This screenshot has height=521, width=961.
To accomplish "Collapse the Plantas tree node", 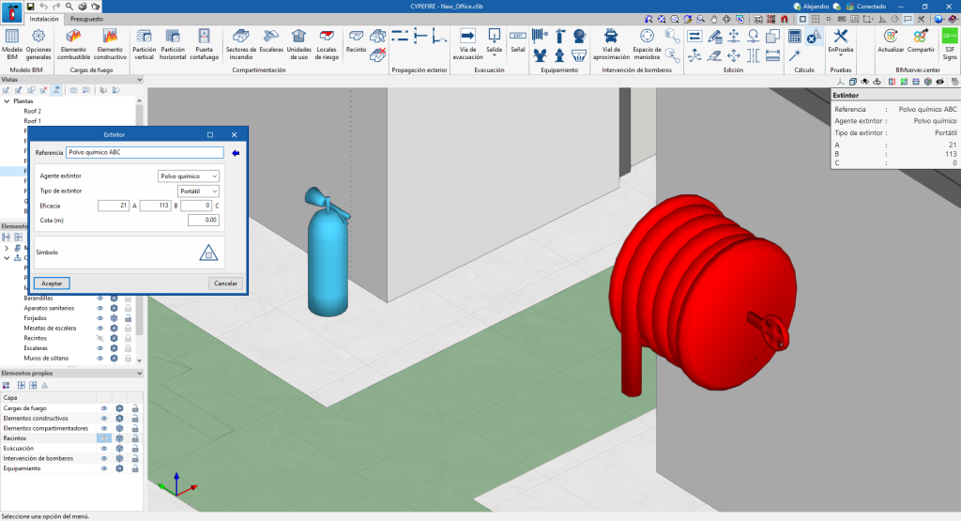I will [8, 100].
